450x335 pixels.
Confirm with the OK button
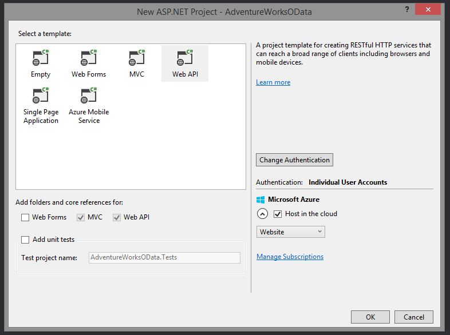coord(370,317)
